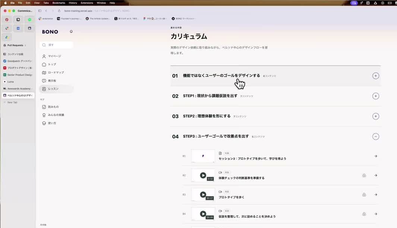This screenshot has height=228, width=397.
Task: Play 仮説を整理して video thumbnail
Action: point(203,214)
